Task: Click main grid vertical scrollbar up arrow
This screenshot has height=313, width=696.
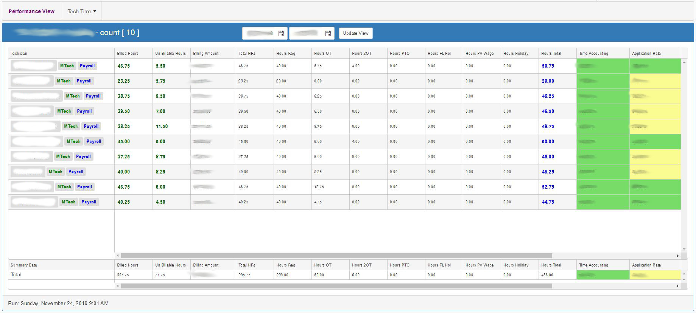Action: click(684, 62)
